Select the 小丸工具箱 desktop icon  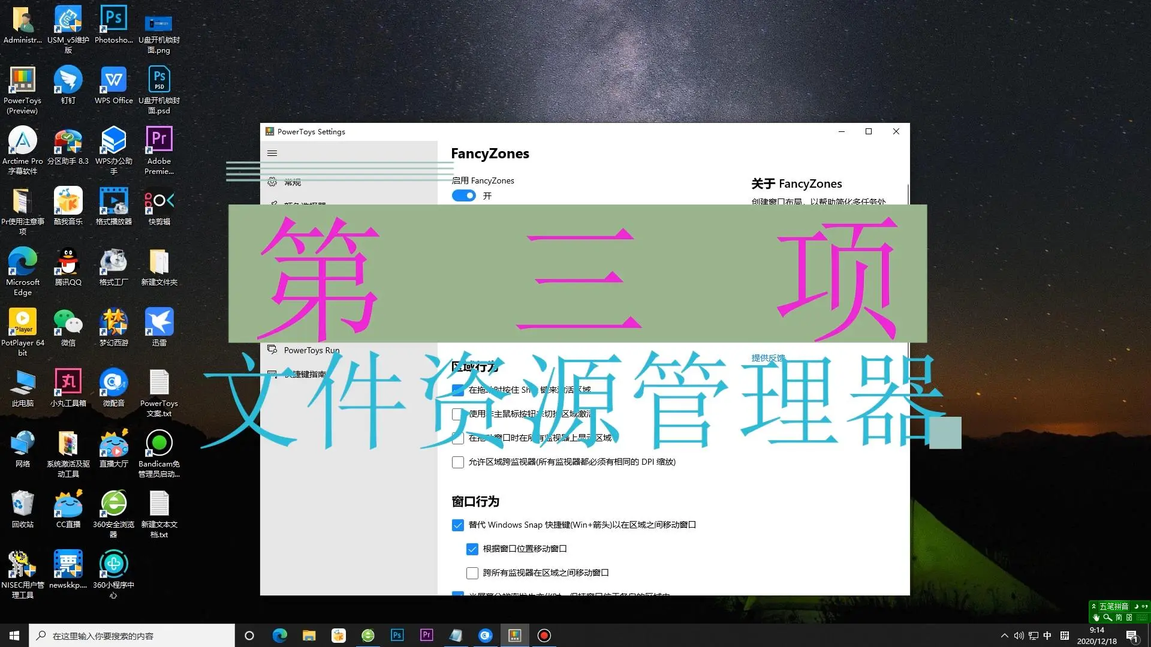[x=68, y=388]
